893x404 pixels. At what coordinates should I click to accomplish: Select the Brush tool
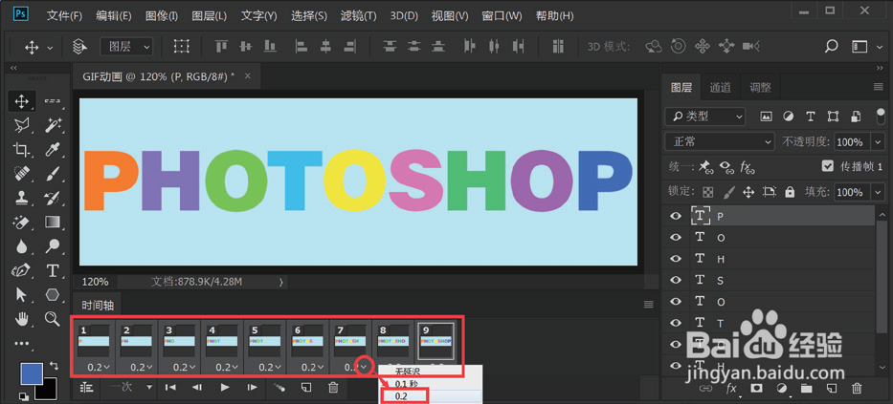pos(53,173)
